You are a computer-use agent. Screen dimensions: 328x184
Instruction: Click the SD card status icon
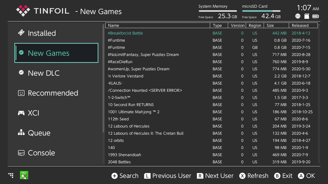306,16
